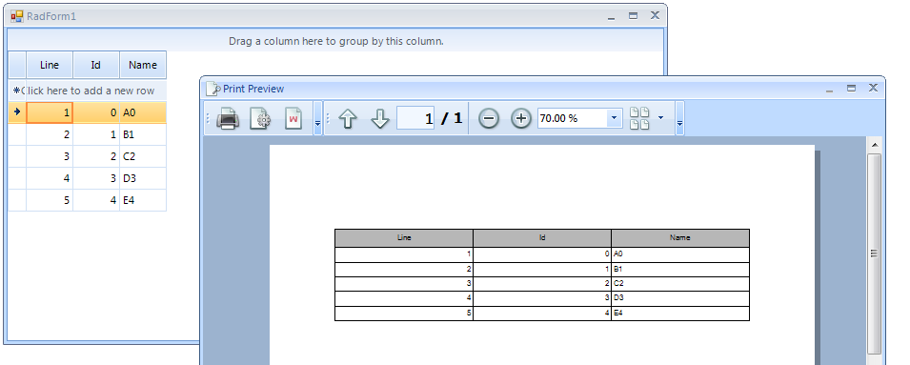Click the RadForm1 window icon

click(17, 16)
